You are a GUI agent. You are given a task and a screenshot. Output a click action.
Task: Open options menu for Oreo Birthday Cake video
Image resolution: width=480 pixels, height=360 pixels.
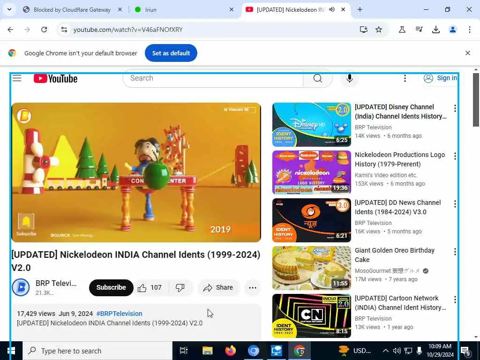tap(455, 251)
